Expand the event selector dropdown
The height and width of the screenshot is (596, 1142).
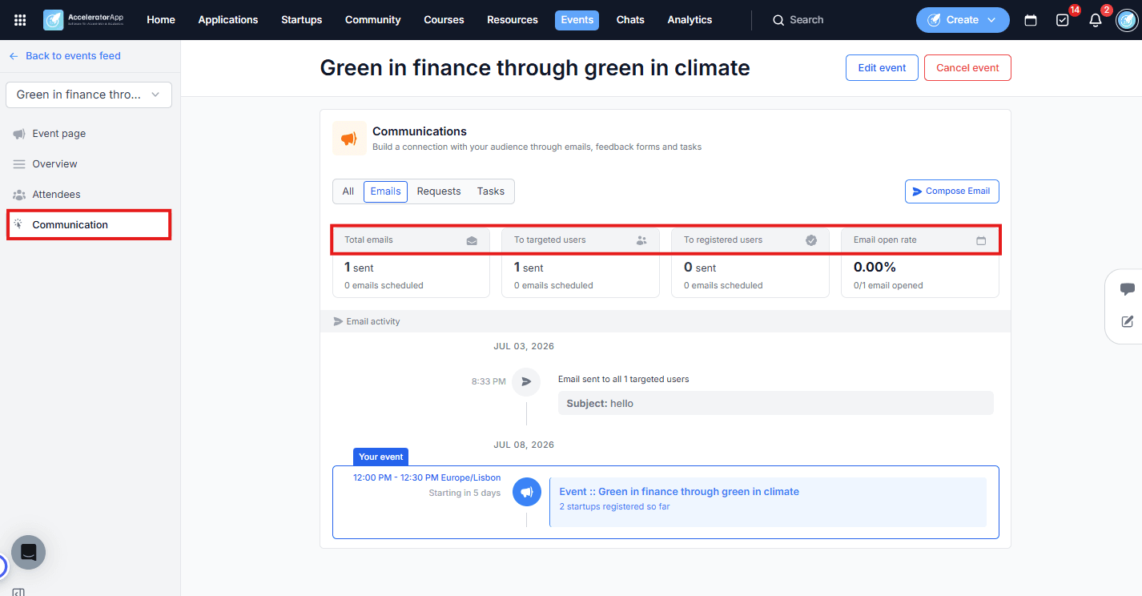(x=89, y=95)
